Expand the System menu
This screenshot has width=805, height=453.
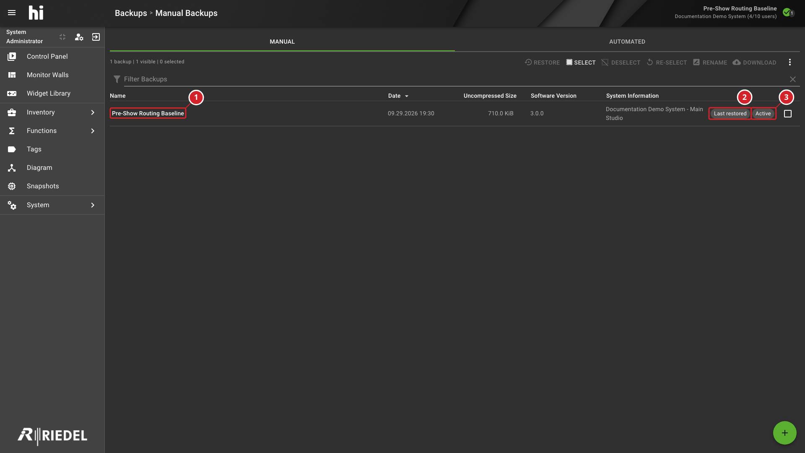click(52, 205)
